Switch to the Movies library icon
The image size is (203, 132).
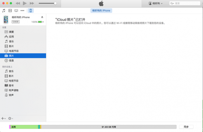coord(10,10)
